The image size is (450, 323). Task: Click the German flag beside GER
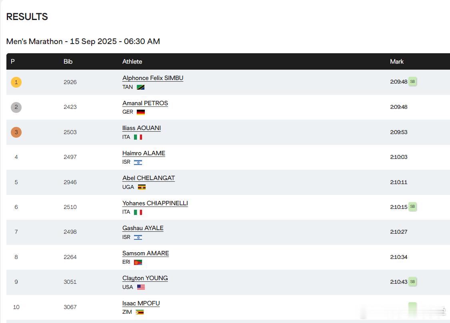(141, 112)
